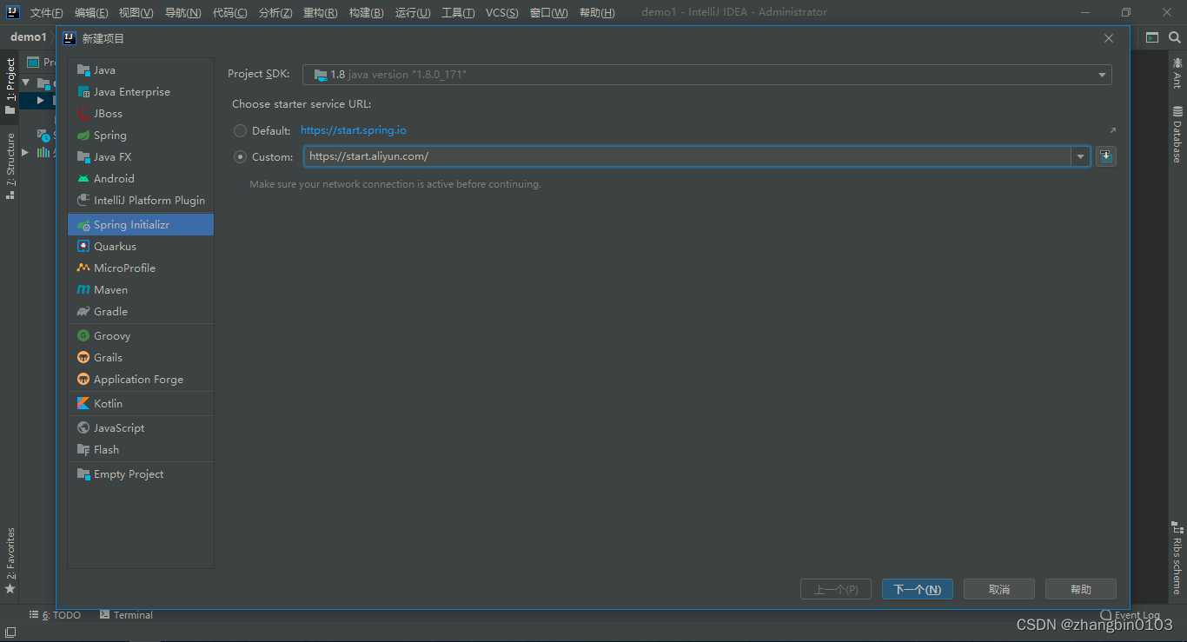Select Java Enterprise project type
This screenshot has width=1187, height=642.
(x=141, y=92)
